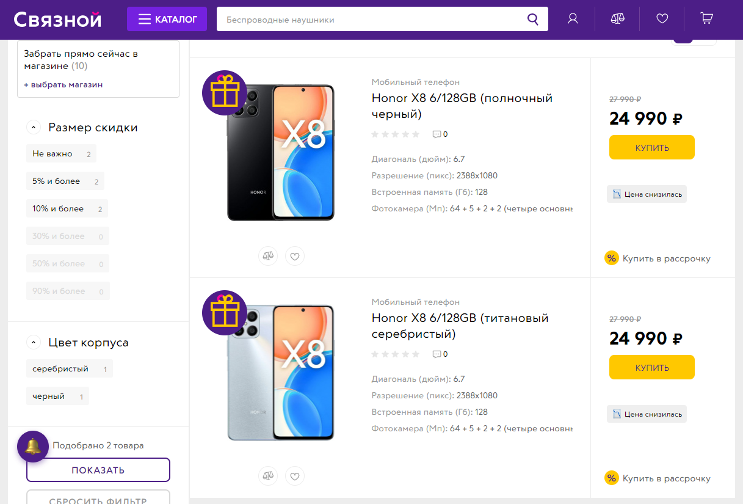Select the "10% и более" discount filter
743x504 pixels.
[67, 209]
